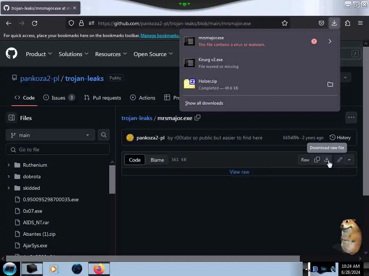This screenshot has height=276, width=369.
Task: Open the Issues tab
Action: [59, 98]
